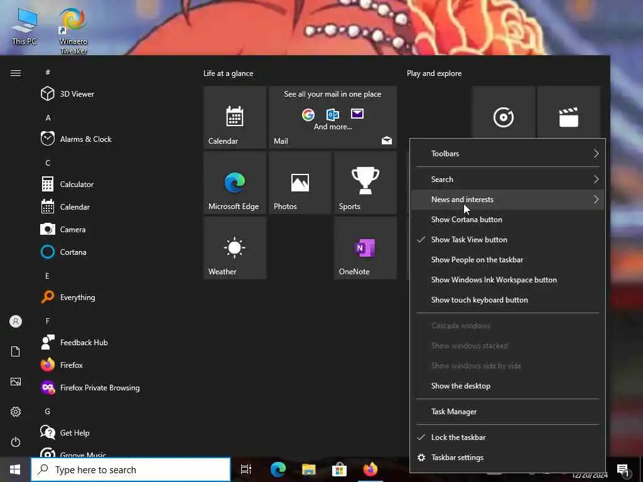This screenshot has width=643, height=482.
Task: Switch to Firefox on the taskbar
Action: pyautogui.click(x=370, y=469)
